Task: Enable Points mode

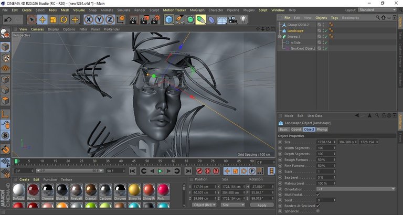Action: pyautogui.click(x=5, y=79)
